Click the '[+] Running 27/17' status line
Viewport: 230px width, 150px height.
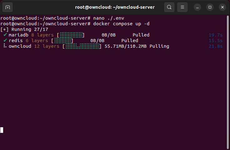24,29
